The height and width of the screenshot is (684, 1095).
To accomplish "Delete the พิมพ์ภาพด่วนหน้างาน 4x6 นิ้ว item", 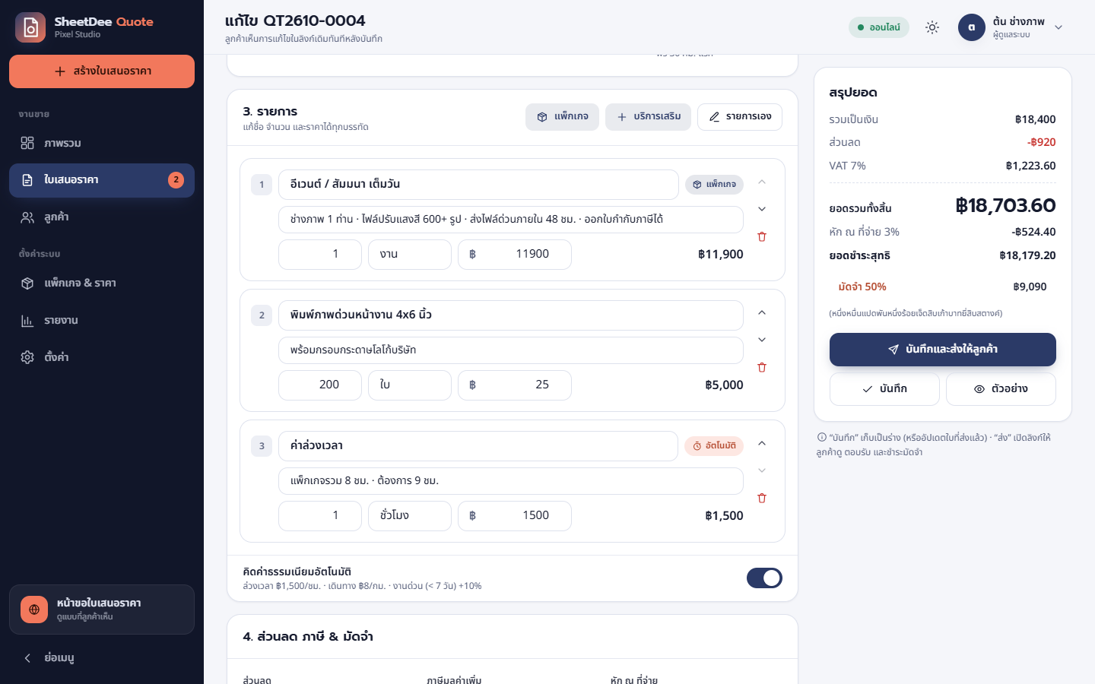I will (762, 367).
